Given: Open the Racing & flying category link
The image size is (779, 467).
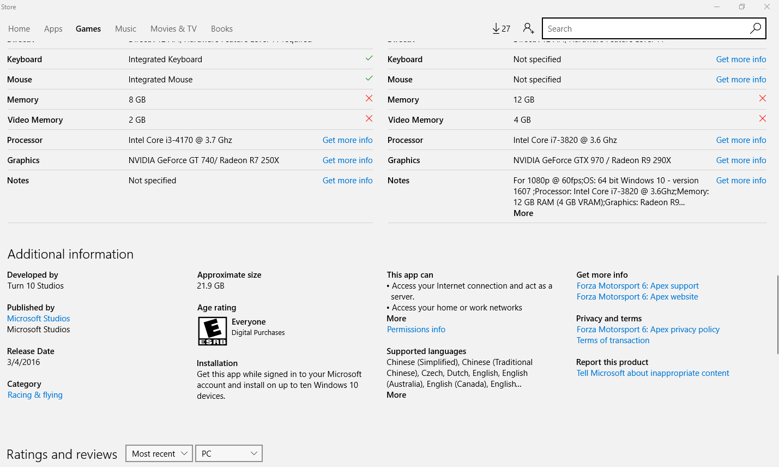Looking at the screenshot, I should pos(35,395).
